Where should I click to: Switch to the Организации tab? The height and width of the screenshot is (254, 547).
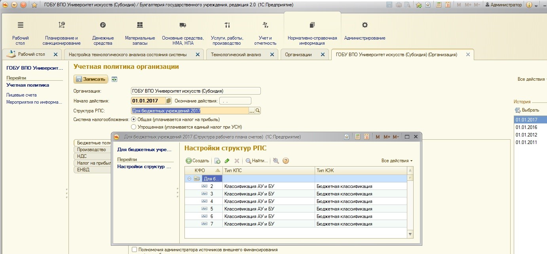coord(298,55)
